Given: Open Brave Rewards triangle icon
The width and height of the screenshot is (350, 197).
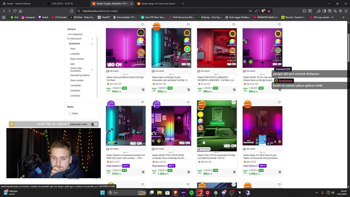Looking at the screenshot, I should click(269, 11).
